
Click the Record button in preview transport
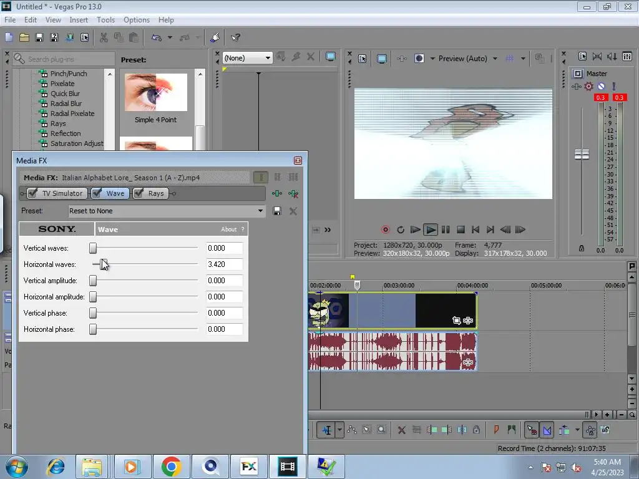(385, 230)
